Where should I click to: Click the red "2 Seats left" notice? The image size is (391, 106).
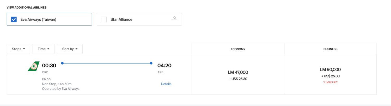click(x=330, y=82)
